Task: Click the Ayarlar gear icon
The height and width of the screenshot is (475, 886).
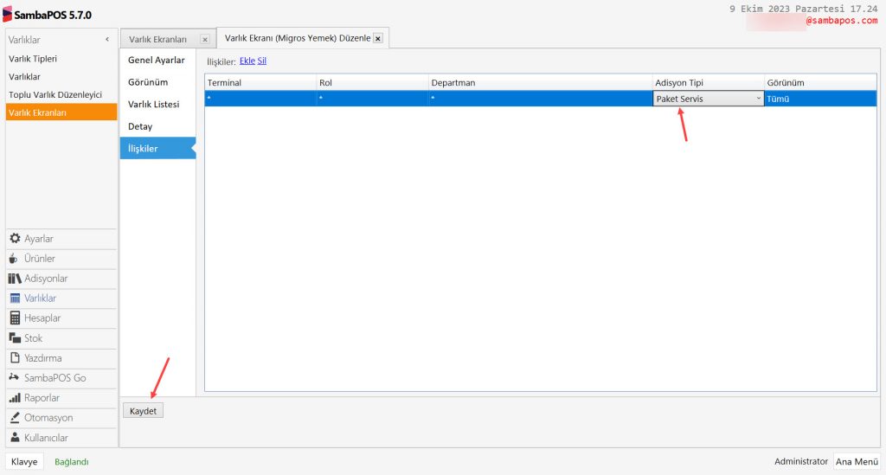Action: (x=15, y=239)
